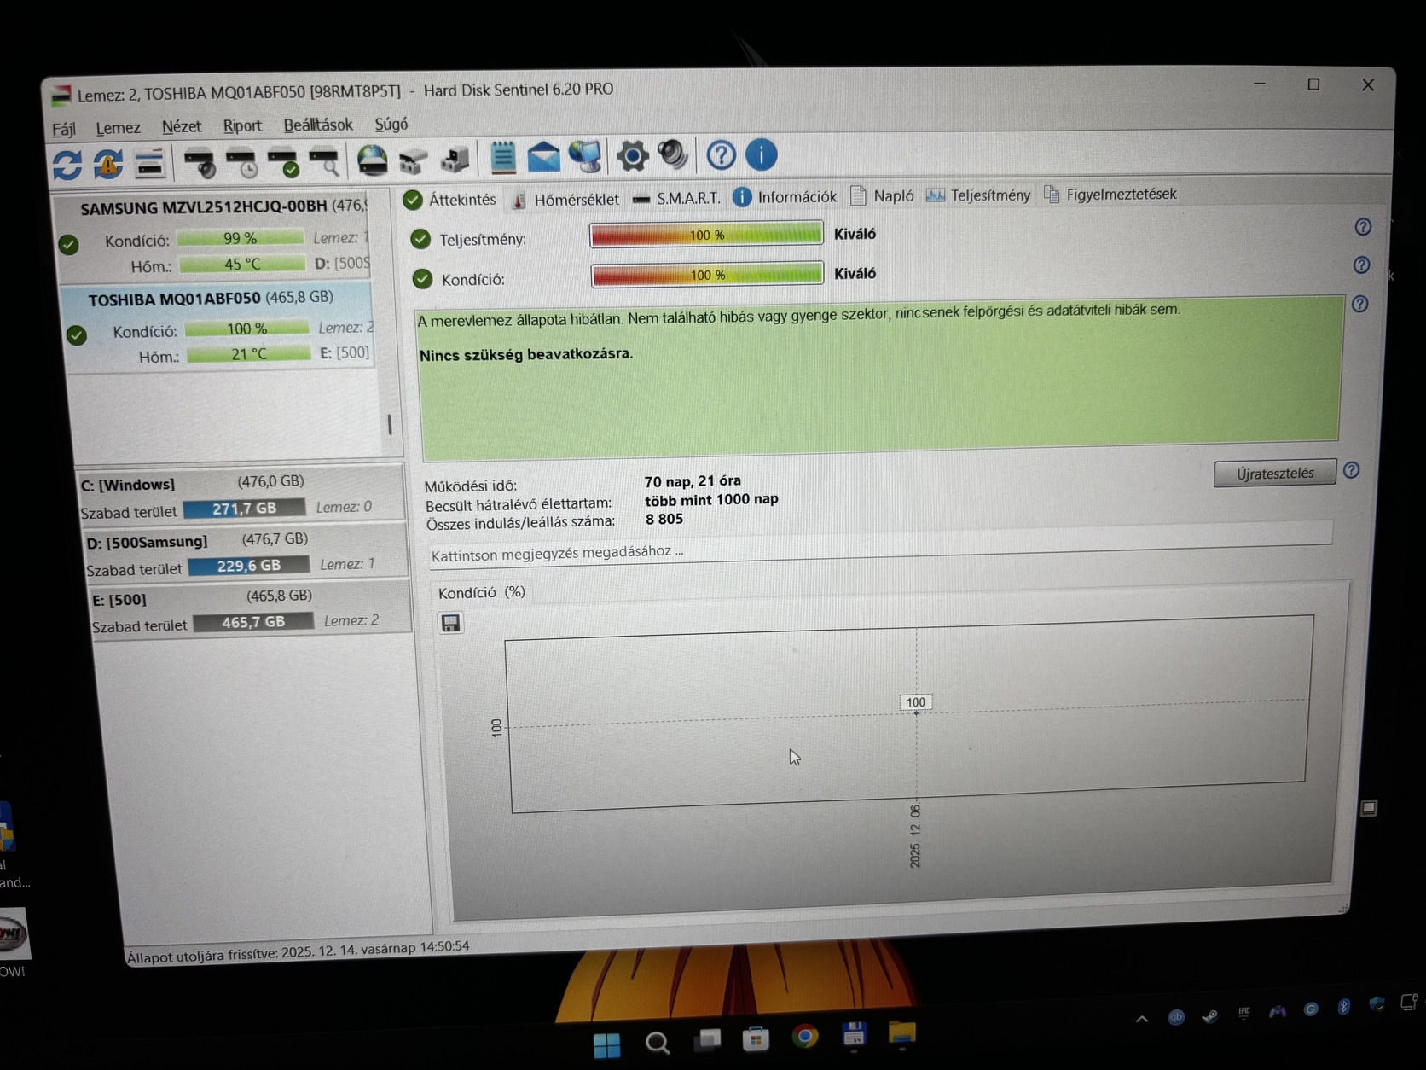Switch to the Áttekintés tab
The width and height of the screenshot is (1426, 1070).
pos(449,200)
